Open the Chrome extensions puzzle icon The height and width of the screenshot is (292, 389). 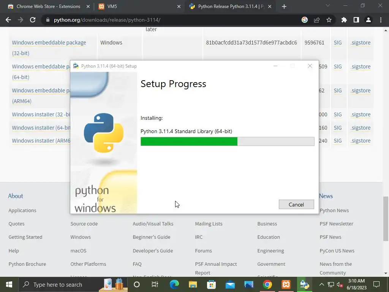(344, 20)
